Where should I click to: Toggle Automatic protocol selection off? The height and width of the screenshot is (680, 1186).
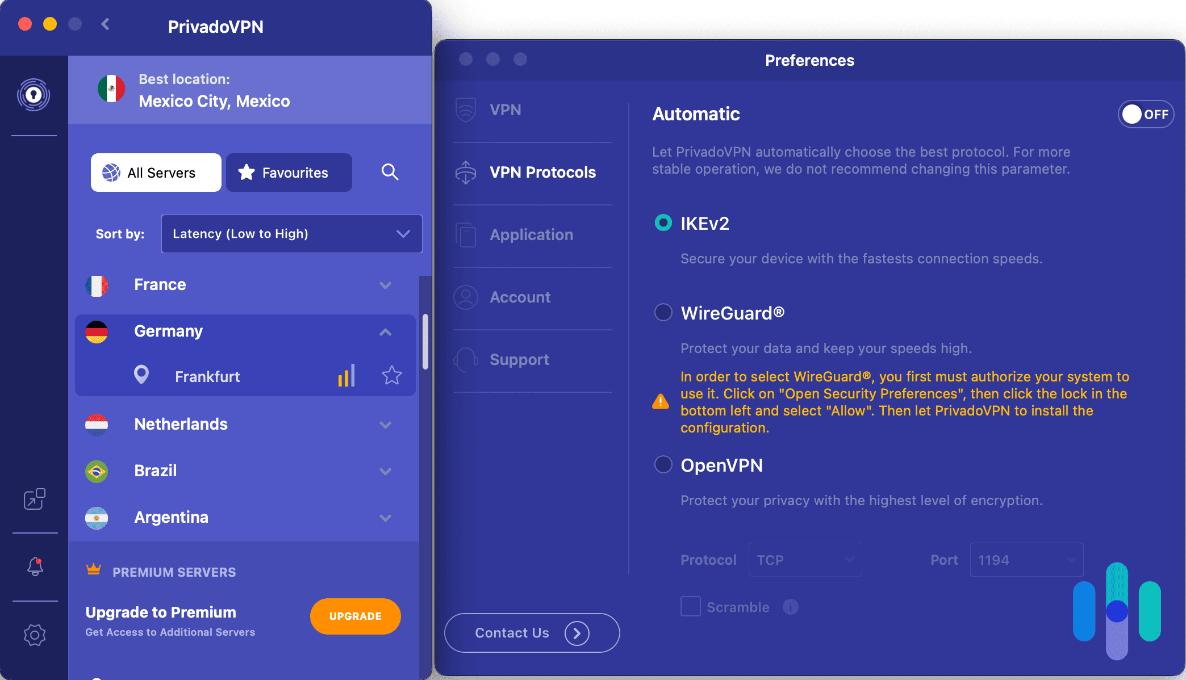pos(1145,114)
